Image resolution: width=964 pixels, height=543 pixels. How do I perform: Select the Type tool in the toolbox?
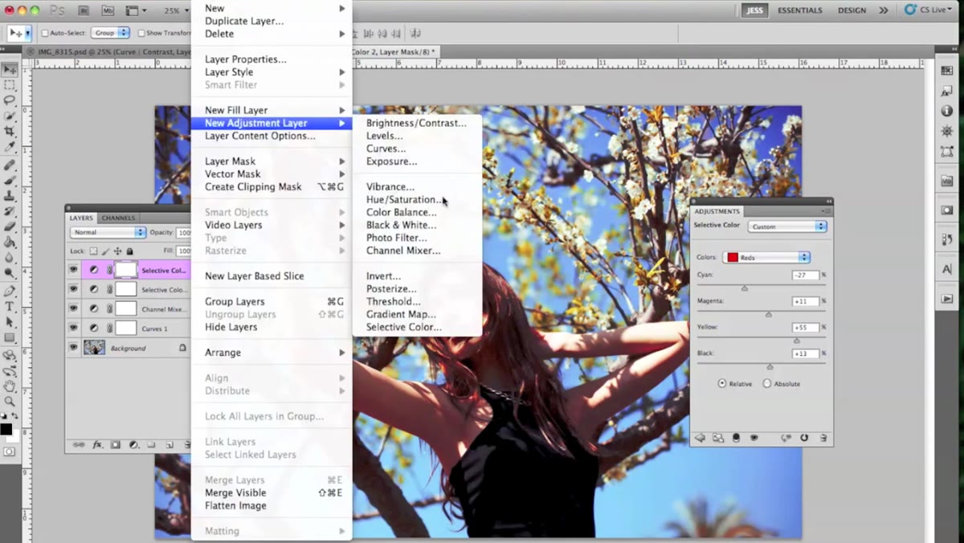coord(10,306)
